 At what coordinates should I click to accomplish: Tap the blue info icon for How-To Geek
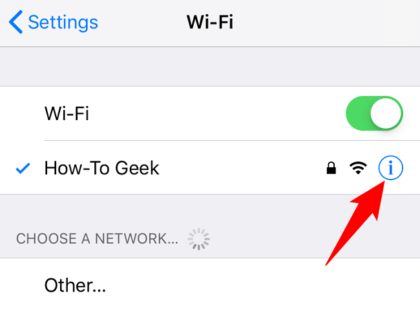pos(390,168)
